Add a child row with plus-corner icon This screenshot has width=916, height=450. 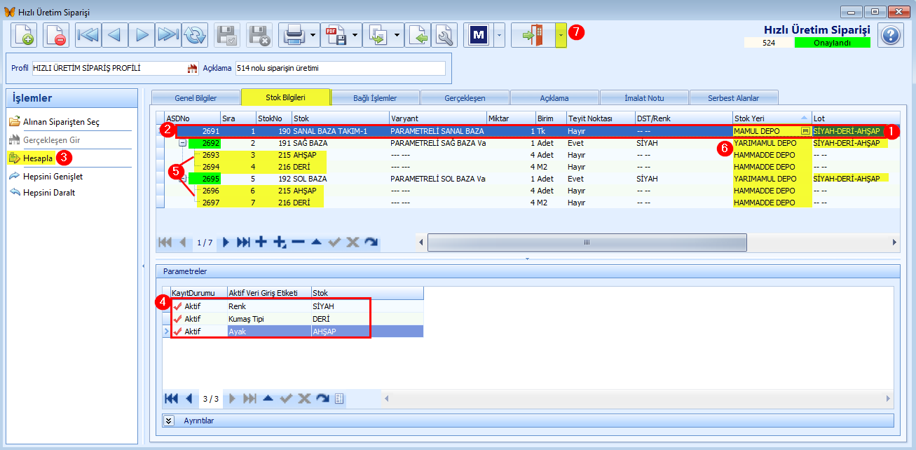coord(280,242)
